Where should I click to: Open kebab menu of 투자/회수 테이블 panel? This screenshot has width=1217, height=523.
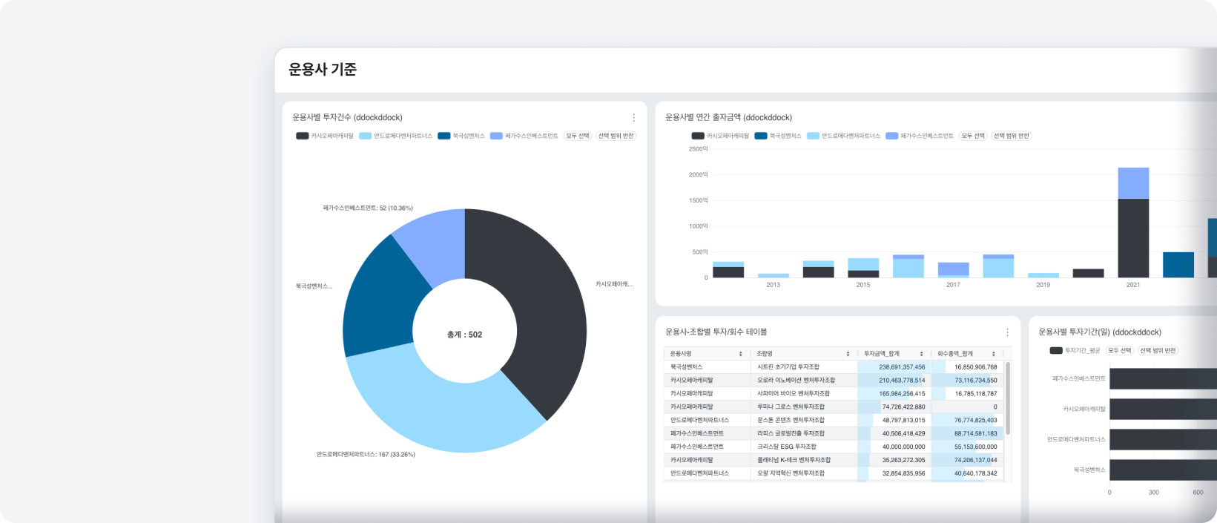[x=1007, y=332]
